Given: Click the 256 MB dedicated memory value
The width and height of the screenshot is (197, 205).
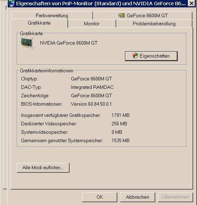Looking at the screenshot, I should point(119,124).
